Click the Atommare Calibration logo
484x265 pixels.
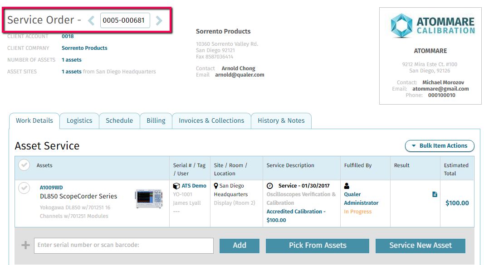pos(433,25)
